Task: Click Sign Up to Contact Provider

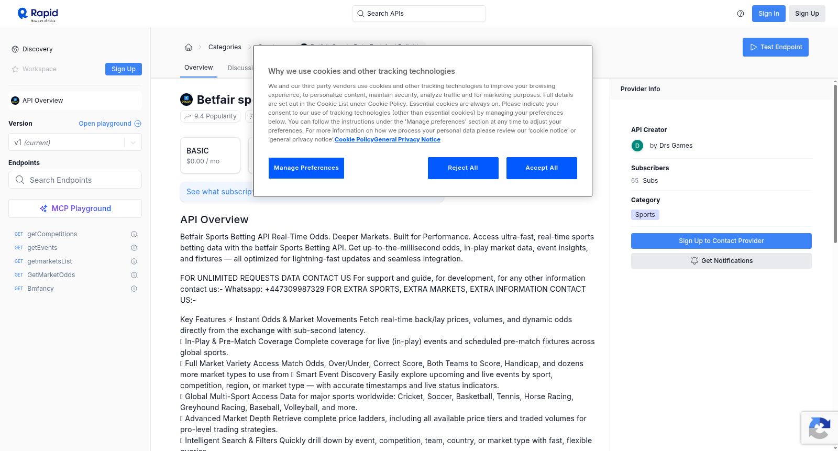Action: (x=721, y=241)
